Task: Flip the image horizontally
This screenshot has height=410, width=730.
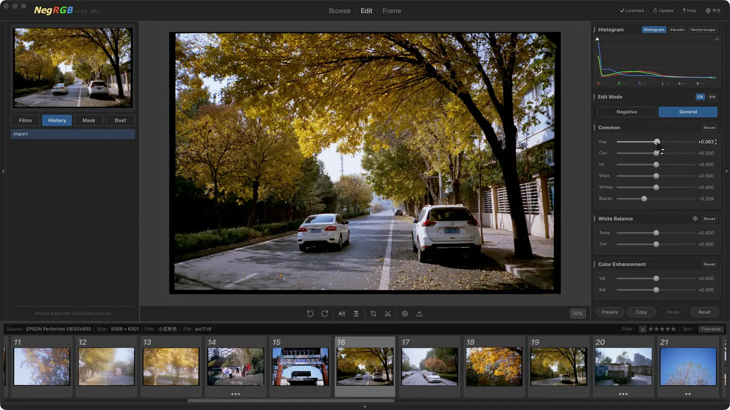Action: coord(342,313)
